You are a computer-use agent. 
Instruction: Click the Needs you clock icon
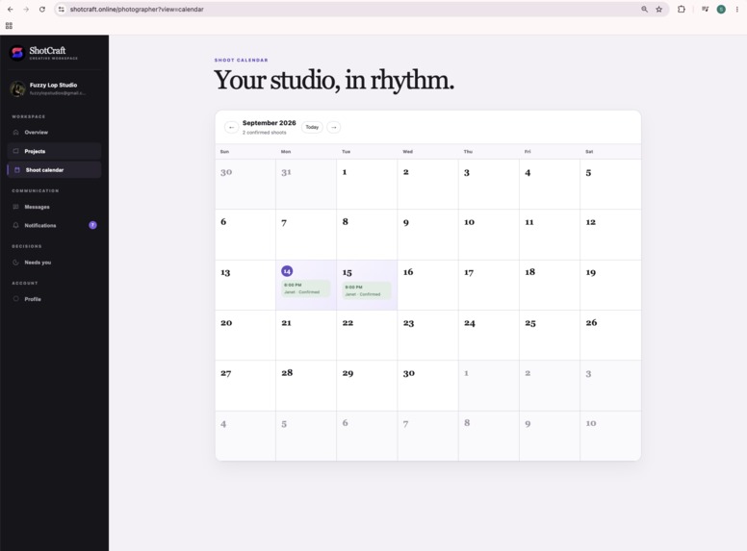[15, 263]
